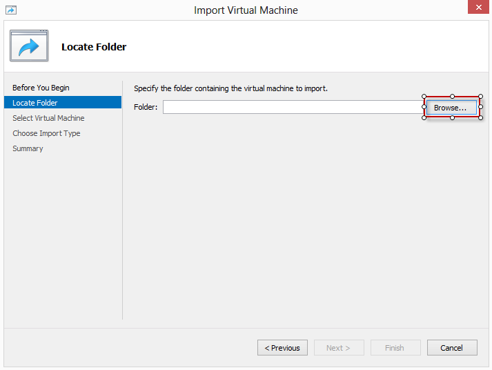Focus the Folder path text field
This screenshot has width=492, height=370.
tap(293, 107)
